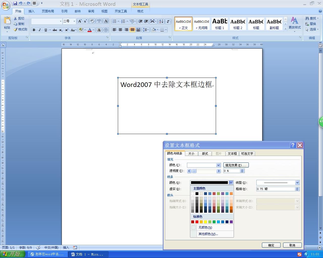This screenshot has width=323, height=258.
Task: Open the font size (二号) dropdown
Action: [x=74, y=21]
